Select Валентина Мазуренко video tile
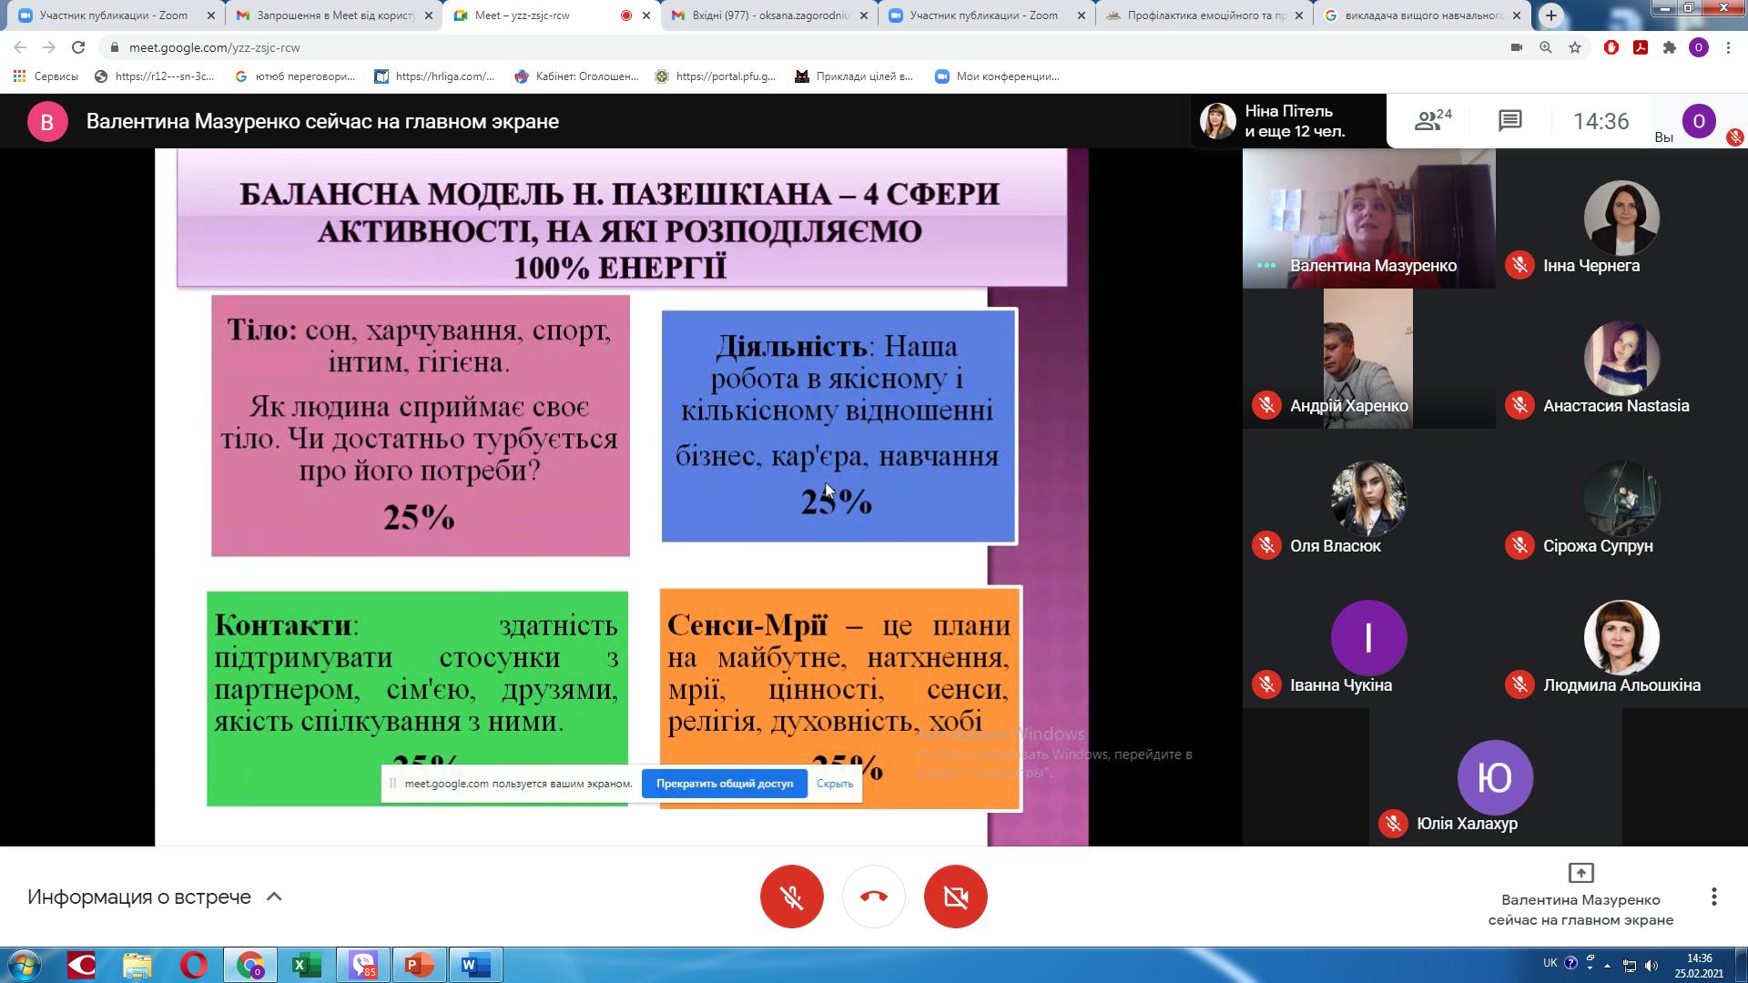Viewport: 1748px width, 983px height. (1368, 218)
